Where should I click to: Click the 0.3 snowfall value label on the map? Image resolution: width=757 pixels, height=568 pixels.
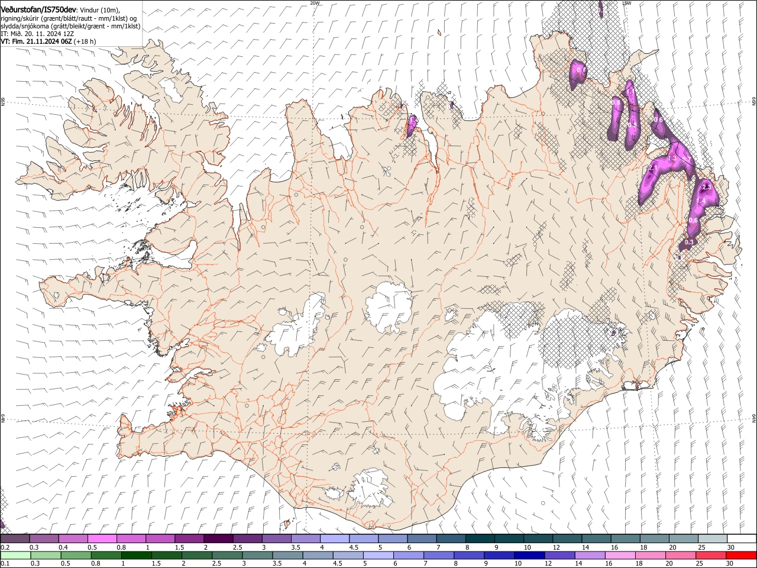pyautogui.click(x=689, y=242)
